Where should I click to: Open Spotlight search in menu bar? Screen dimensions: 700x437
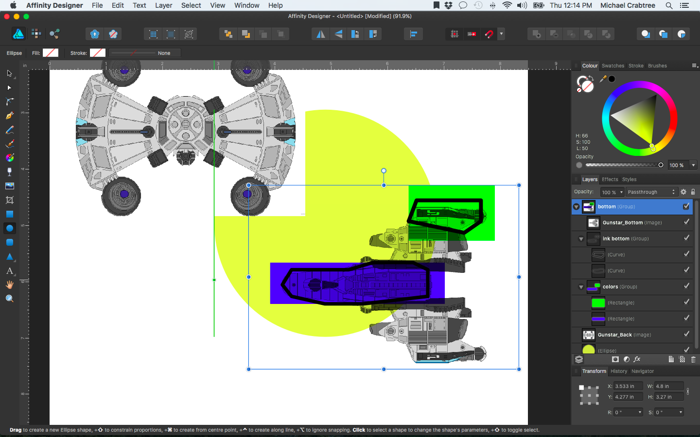tap(669, 5)
